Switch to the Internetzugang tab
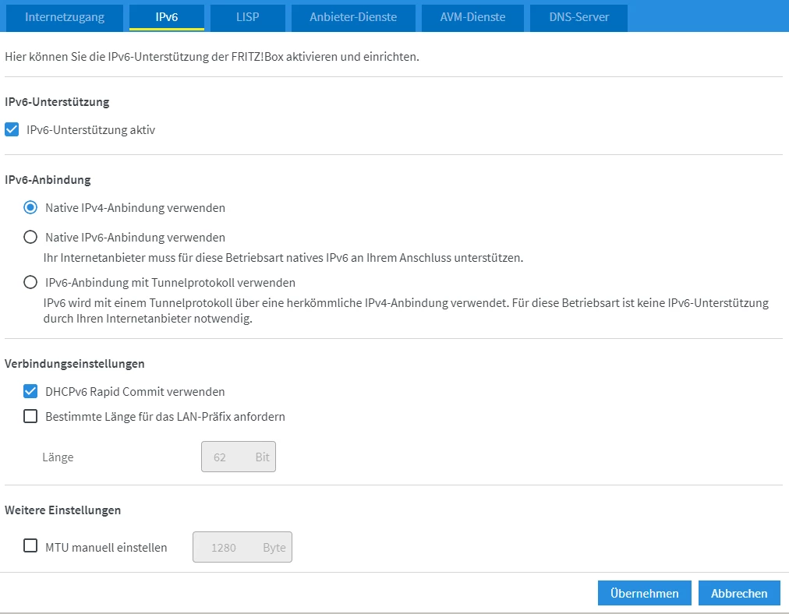 click(x=65, y=17)
